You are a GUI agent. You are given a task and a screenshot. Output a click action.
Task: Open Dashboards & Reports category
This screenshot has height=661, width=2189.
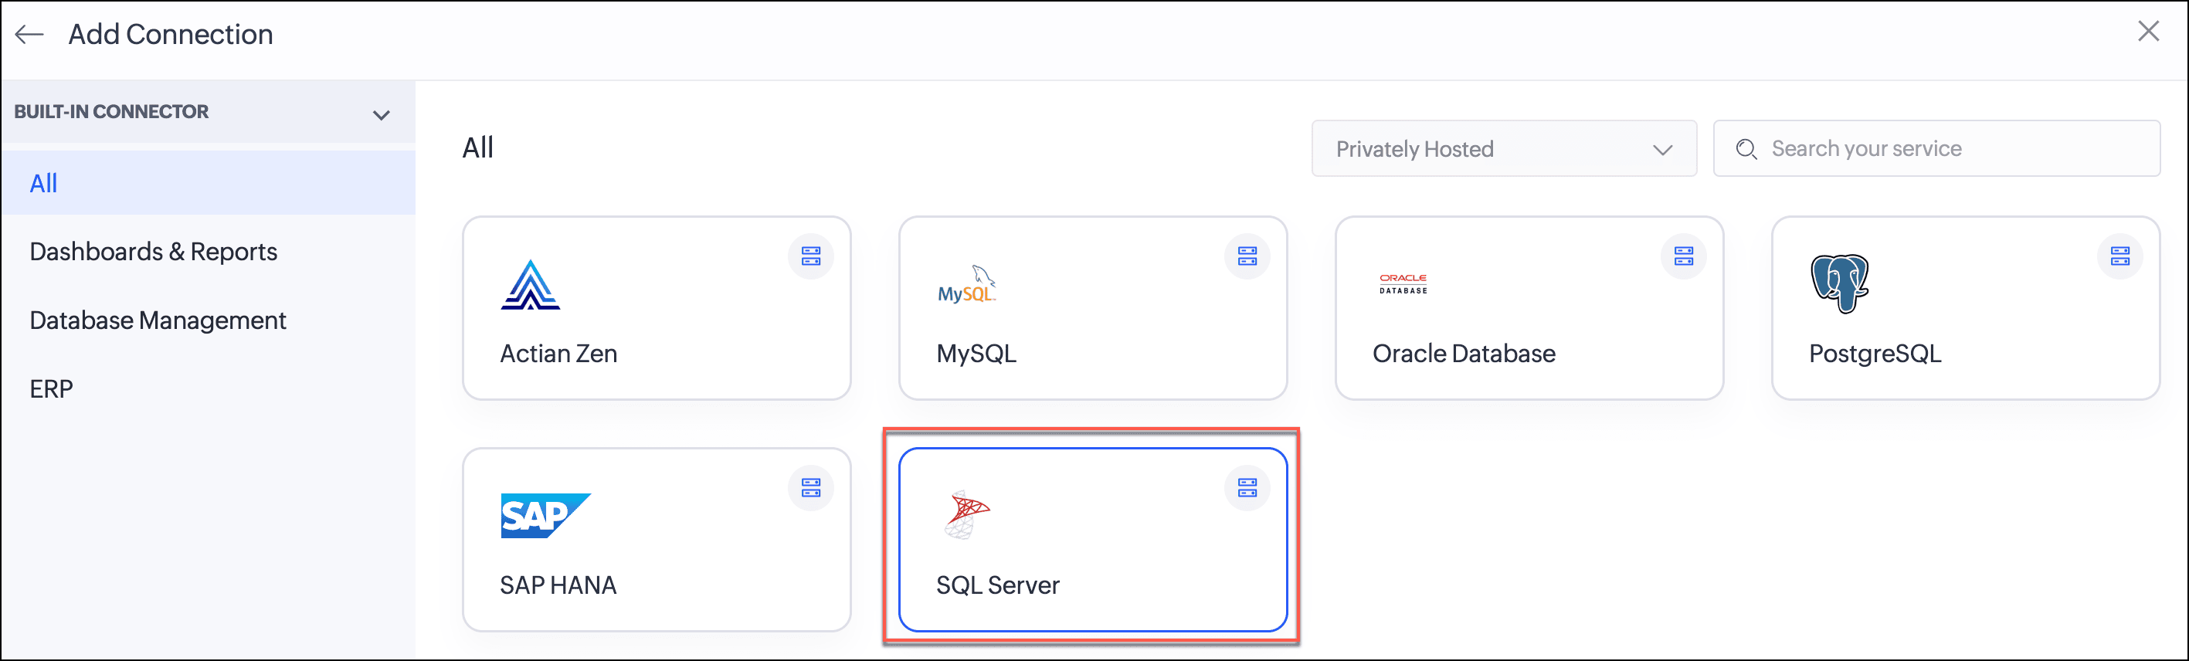coord(153,252)
